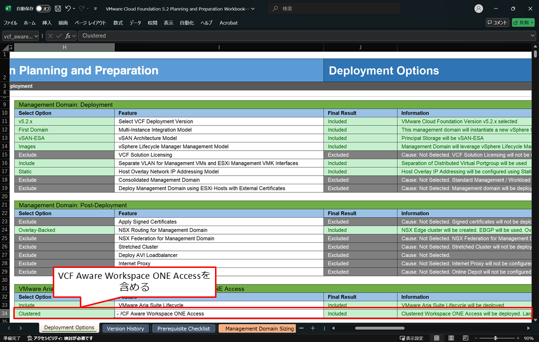The height and width of the screenshot is (342, 539).
Task: Click the horizontal scrollbar thumb
Action: click(380, 328)
